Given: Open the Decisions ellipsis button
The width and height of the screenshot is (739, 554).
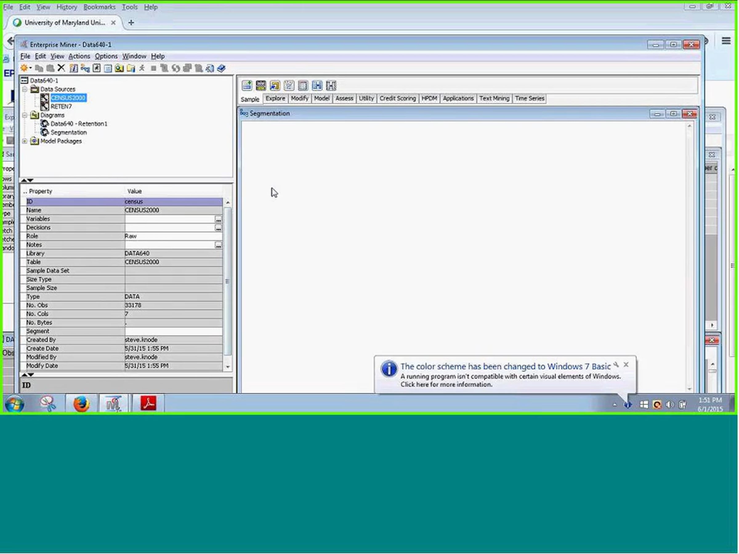Looking at the screenshot, I should [218, 228].
